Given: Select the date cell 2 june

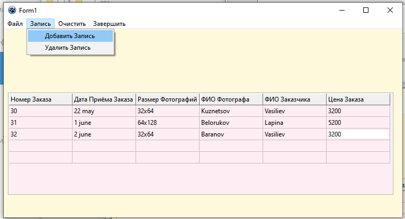Looking at the screenshot, I should tap(104, 134).
